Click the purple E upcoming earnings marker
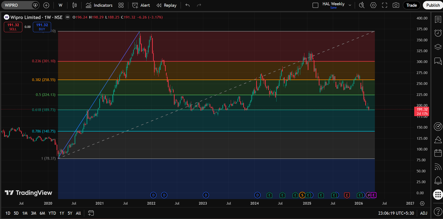Viewport: 443px width, 219px height. [x=373, y=195]
